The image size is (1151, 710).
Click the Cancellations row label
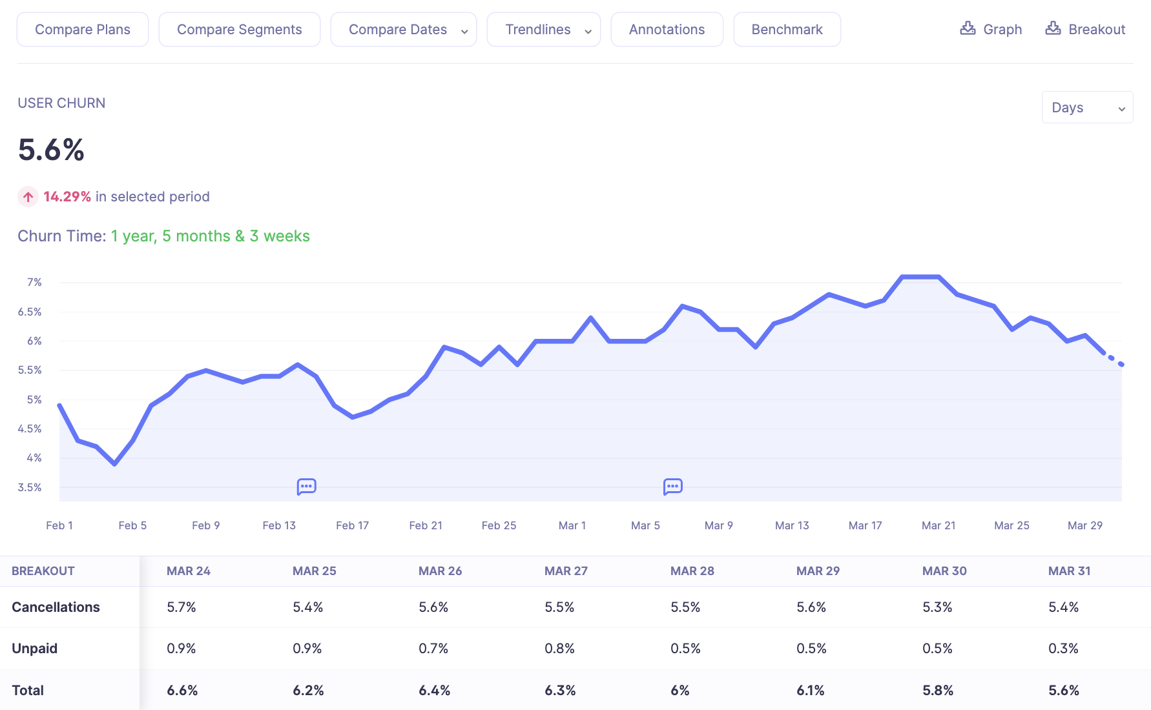click(56, 607)
